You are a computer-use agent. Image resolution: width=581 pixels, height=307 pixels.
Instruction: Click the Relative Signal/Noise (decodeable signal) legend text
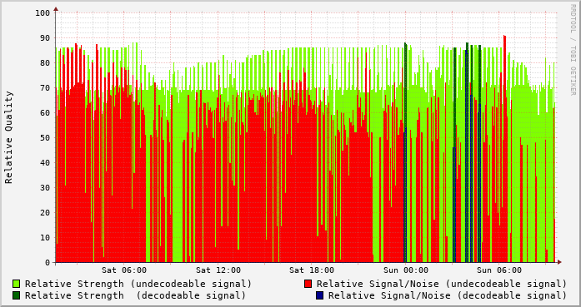pos(448,295)
